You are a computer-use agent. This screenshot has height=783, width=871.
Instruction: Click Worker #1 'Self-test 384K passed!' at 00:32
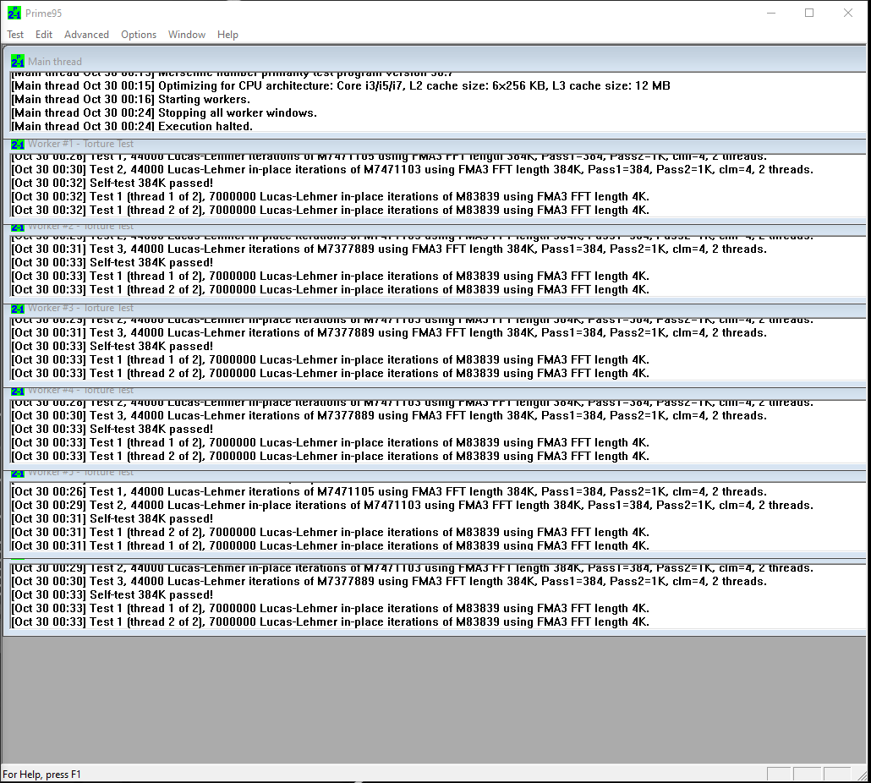tap(112, 183)
